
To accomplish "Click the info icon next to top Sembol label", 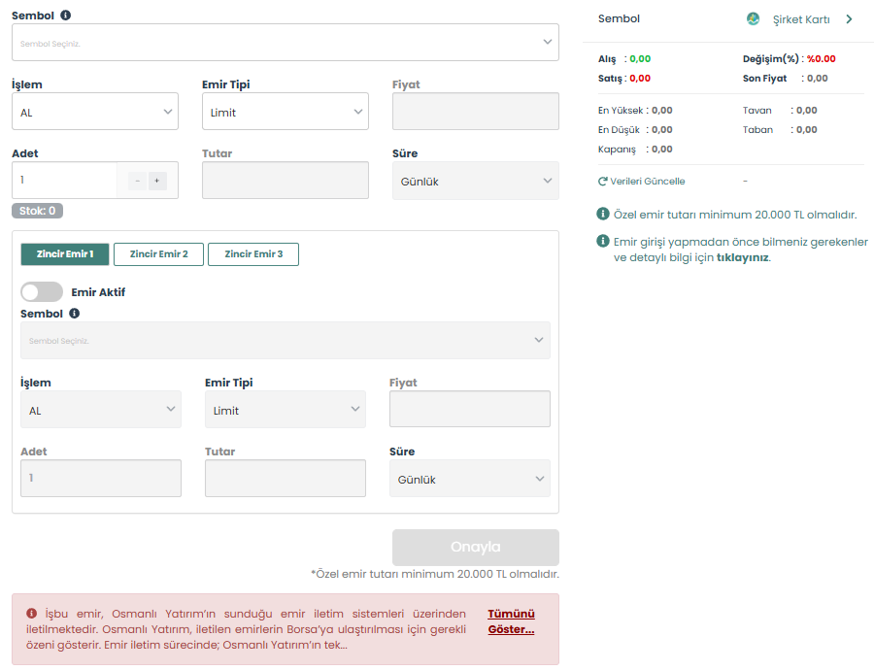I will [65, 16].
